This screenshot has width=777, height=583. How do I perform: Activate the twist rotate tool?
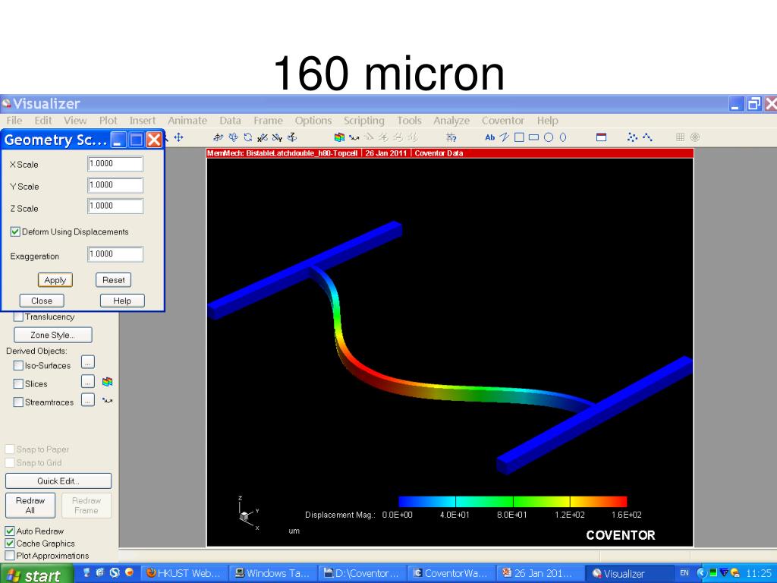(248, 137)
